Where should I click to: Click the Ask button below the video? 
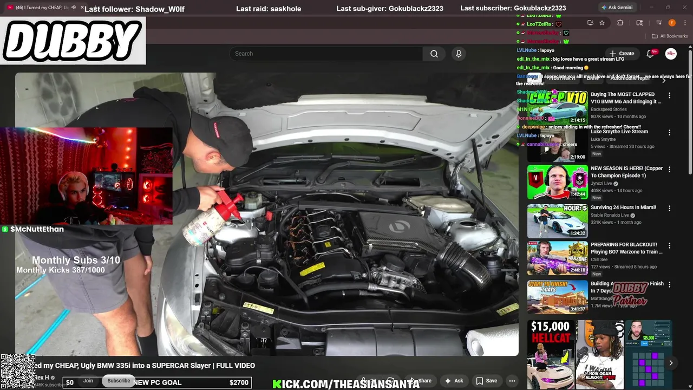coord(454,381)
